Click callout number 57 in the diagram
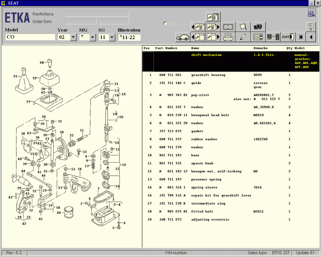Screen dimensions: 321x257 tap(28, 102)
